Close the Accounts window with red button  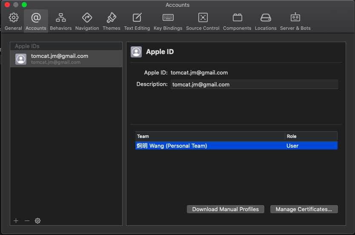tap(7, 5)
